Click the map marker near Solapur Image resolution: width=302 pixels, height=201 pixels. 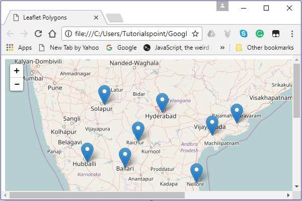click(104, 94)
